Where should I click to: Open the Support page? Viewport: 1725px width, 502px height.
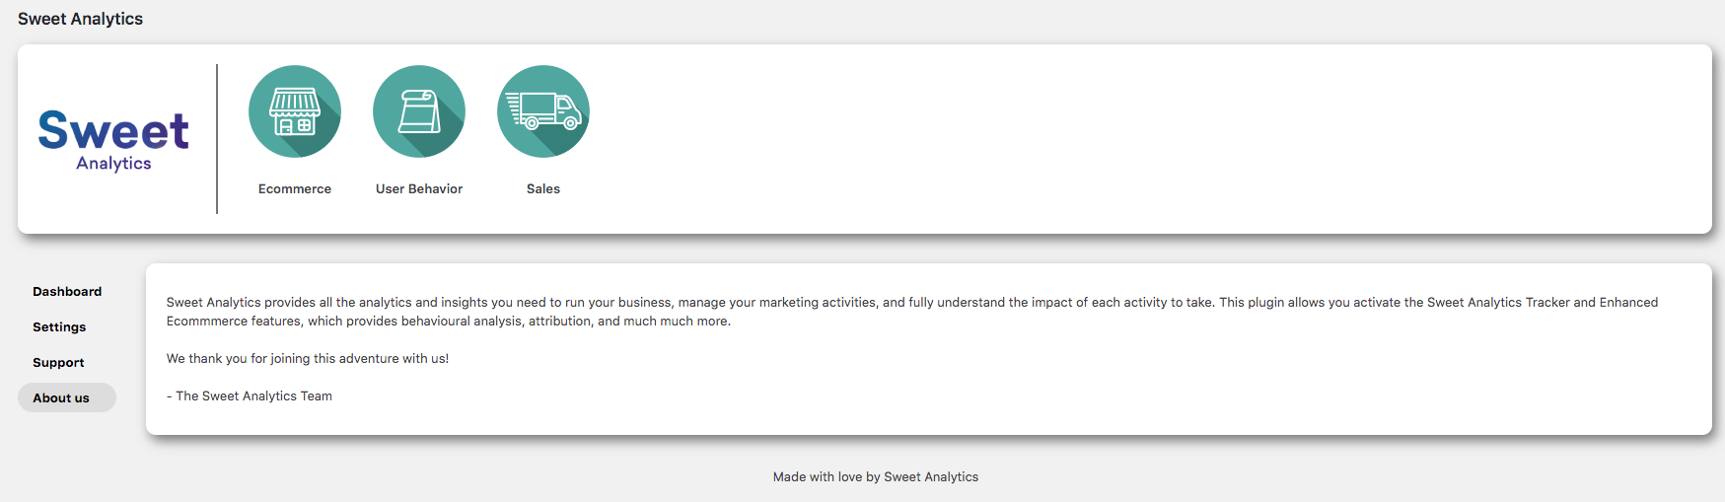(58, 362)
